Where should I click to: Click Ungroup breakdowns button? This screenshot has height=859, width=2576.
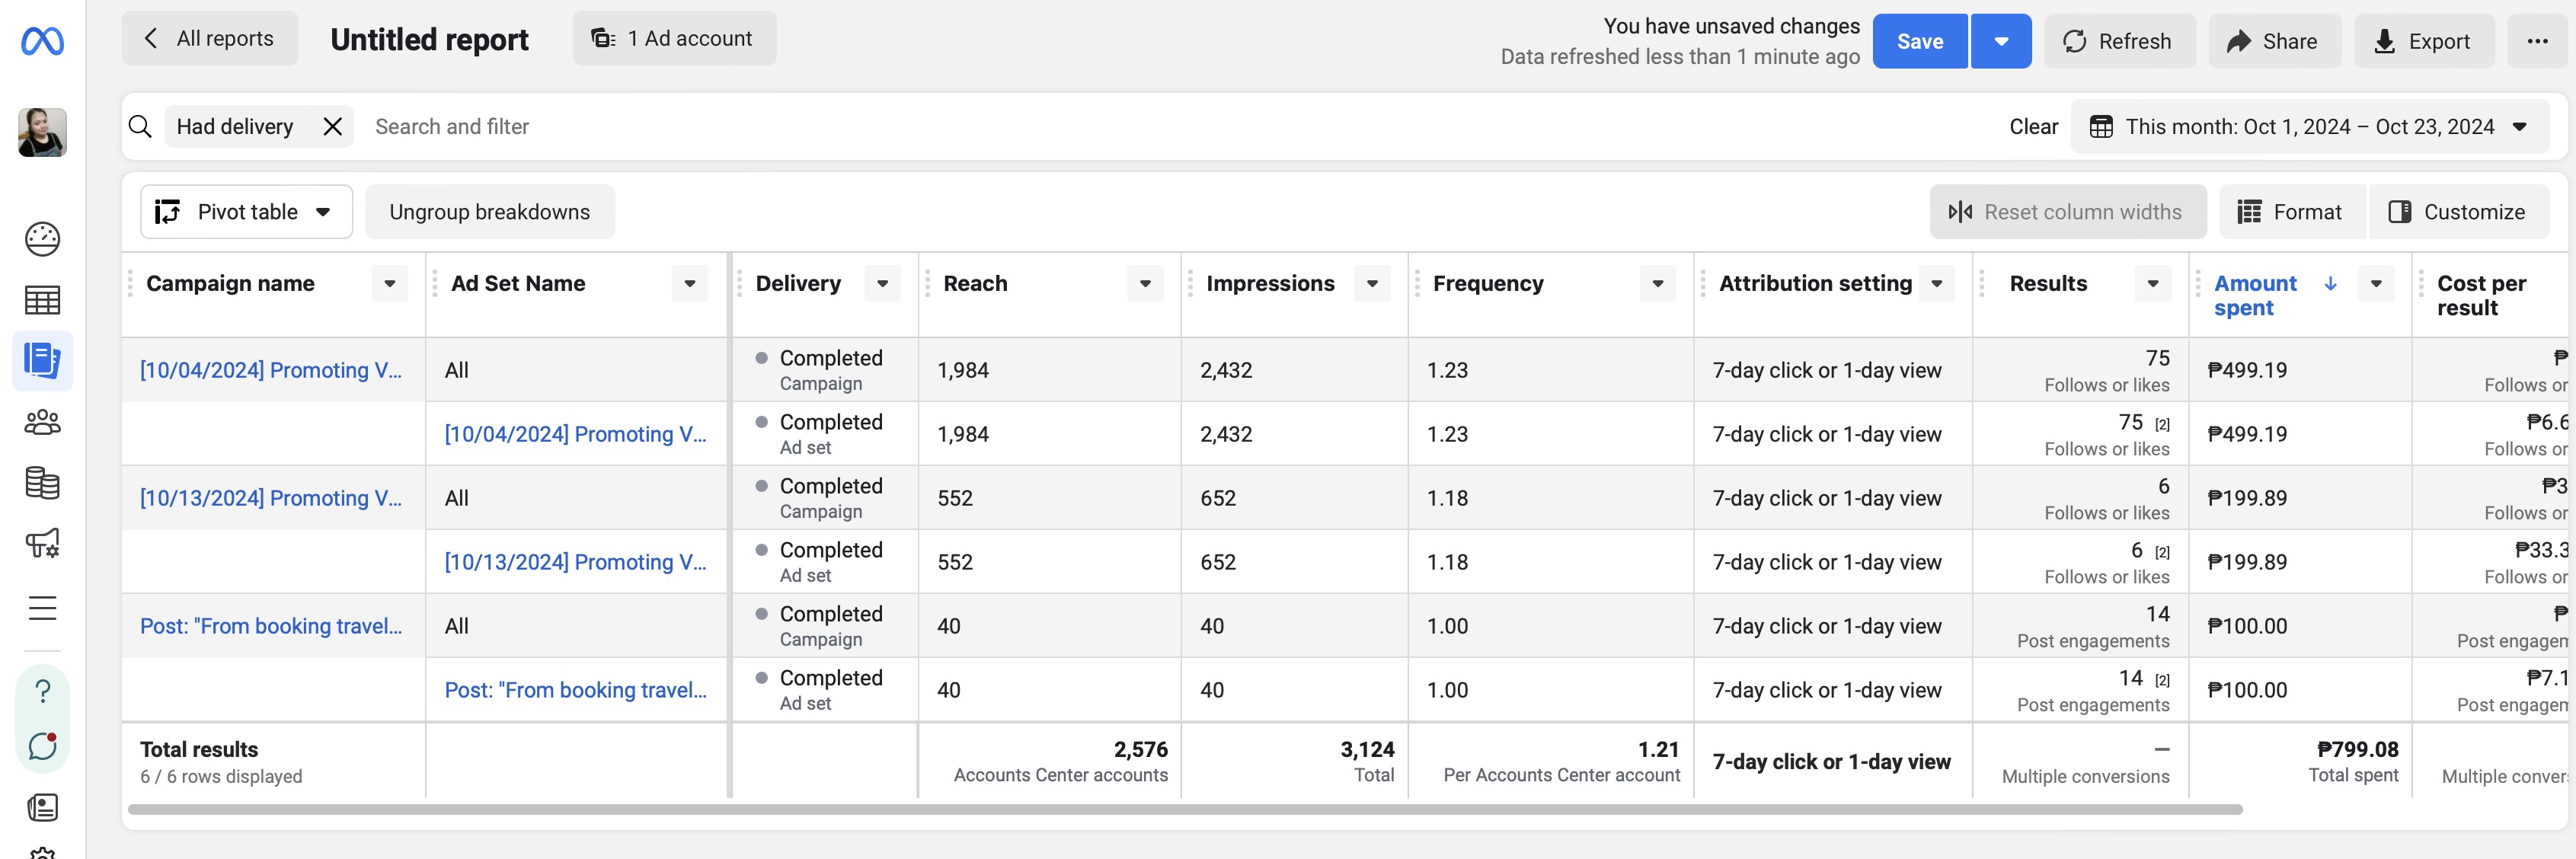pos(489,212)
